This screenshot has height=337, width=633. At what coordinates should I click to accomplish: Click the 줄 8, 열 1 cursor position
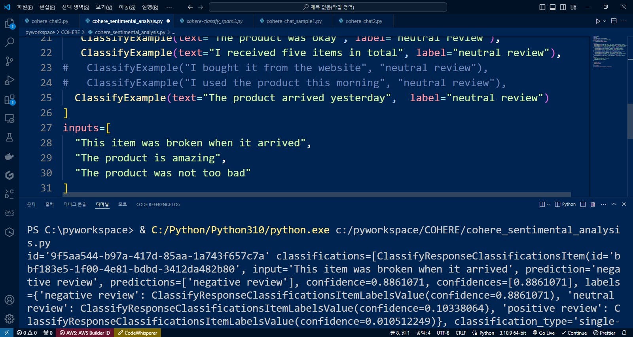pos(400,333)
